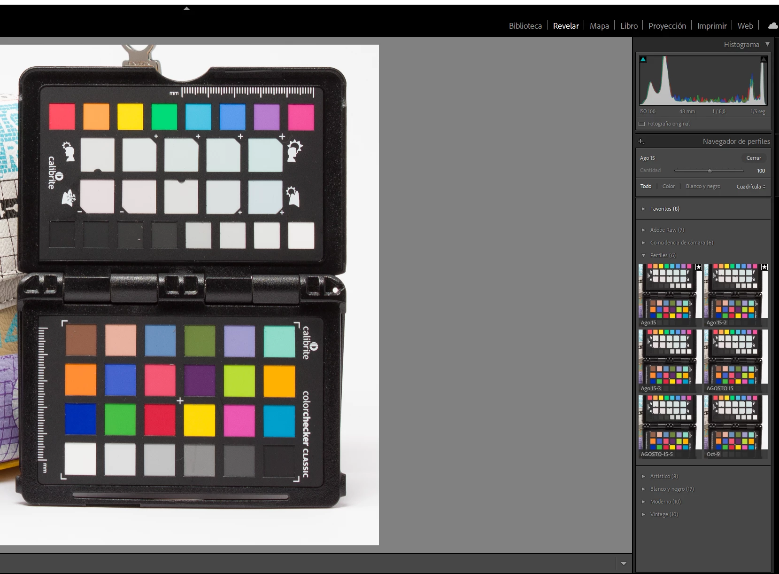Expand the Adobe Raw (7) profile group
The width and height of the screenshot is (779, 574).
point(643,230)
